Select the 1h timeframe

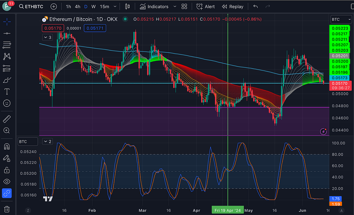tap(68, 7)
